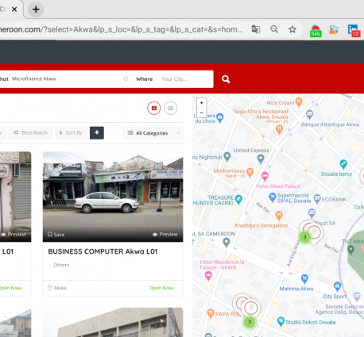Open the LinkedIn extension with 12 badge

click(x=354, y=30)
